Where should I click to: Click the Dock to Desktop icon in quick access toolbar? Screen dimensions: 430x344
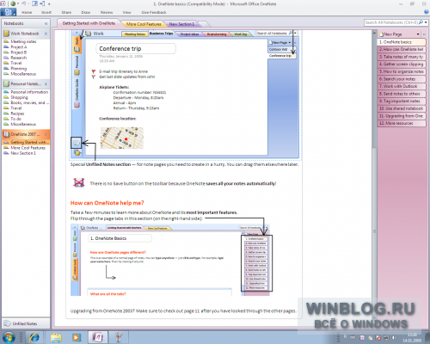pyautogui.click(x=42, y=3)
